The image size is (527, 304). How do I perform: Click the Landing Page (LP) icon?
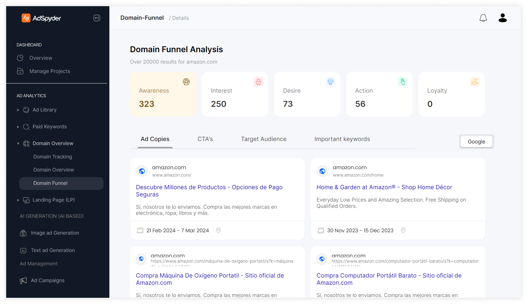coord(26,200)
